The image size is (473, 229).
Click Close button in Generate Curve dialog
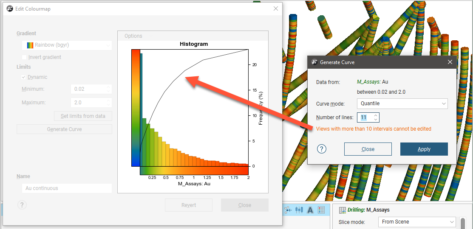[368, 149]
